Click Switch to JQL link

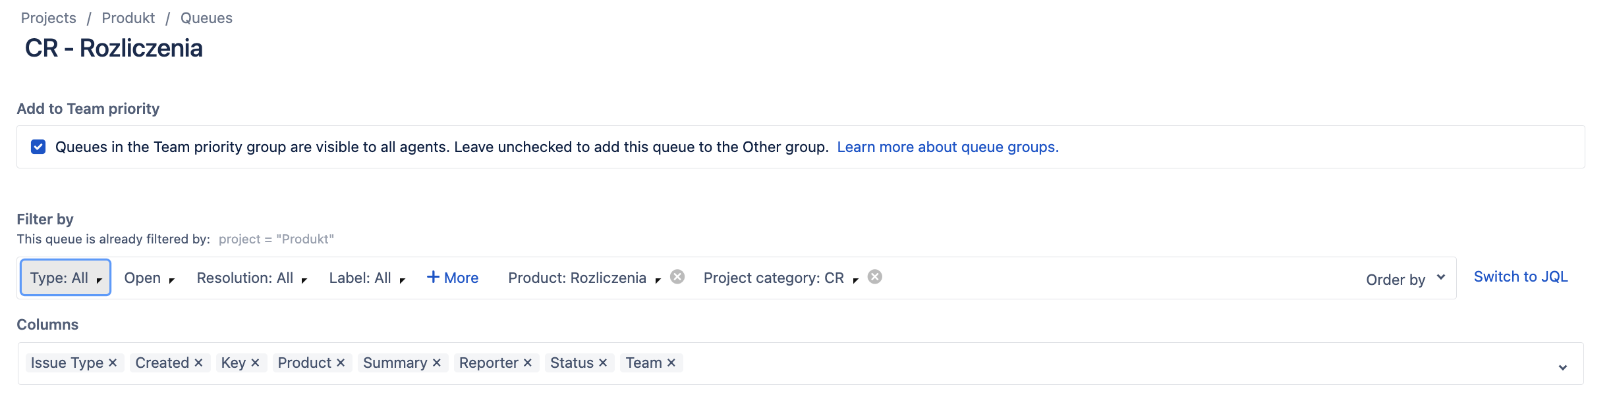click(x=1520, y=277)
